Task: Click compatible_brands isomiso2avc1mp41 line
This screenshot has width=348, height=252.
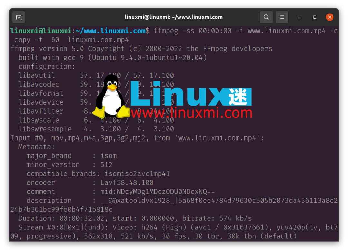Action: 98,174
